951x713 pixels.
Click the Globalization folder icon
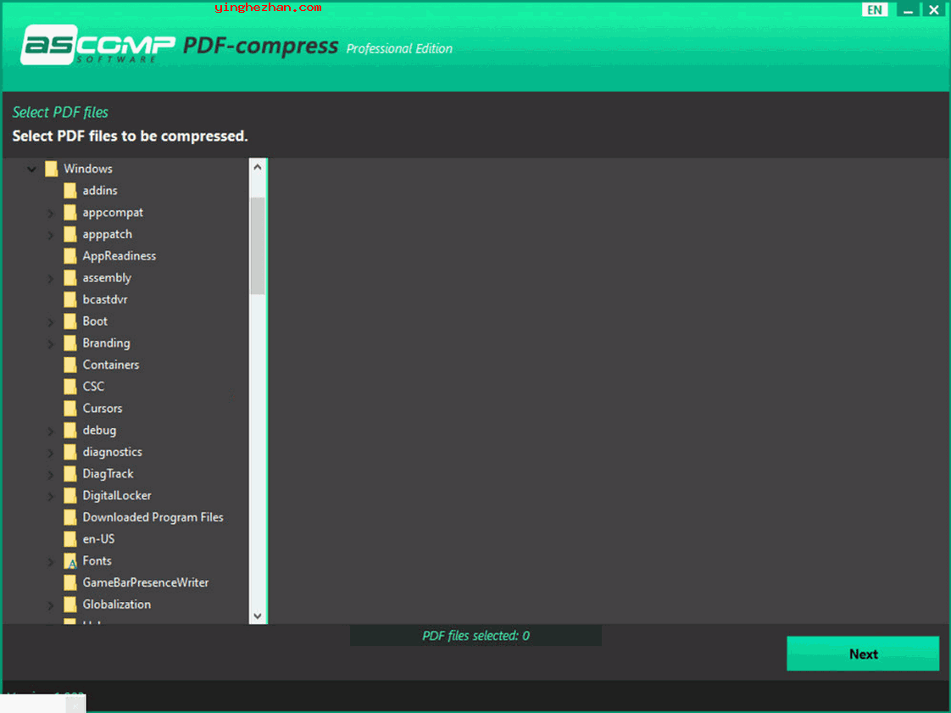click(x=70, y=605)
